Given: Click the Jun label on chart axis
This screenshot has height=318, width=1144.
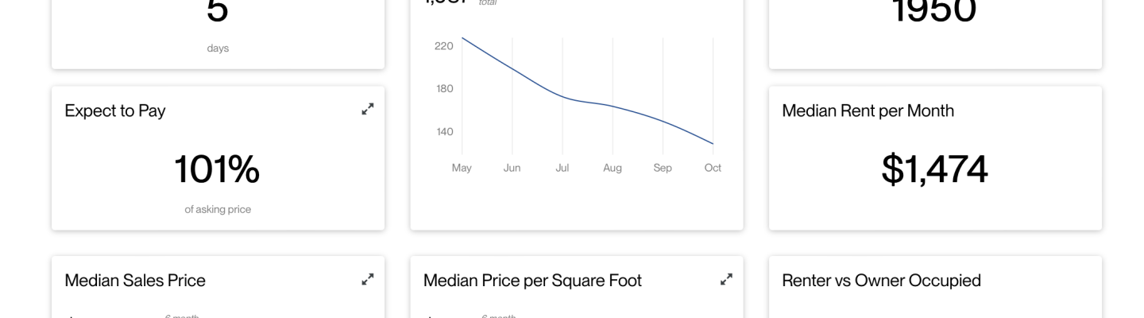Looking at the screenshot, I should (x=512, y=168).
